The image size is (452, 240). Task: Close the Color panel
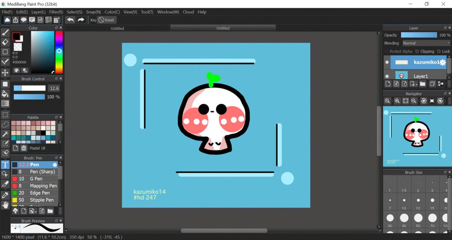tap(61, 28)
